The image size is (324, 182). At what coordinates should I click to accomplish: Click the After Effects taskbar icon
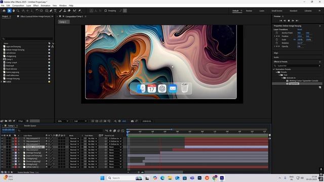222,178
